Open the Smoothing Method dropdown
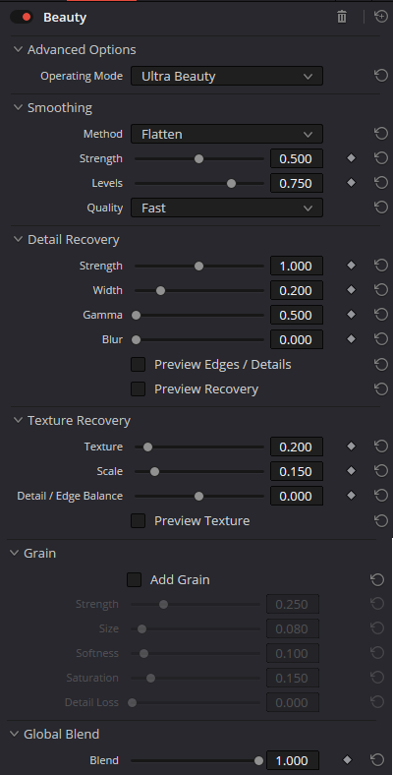Screen dimensions: 393x775 (227, 134)
